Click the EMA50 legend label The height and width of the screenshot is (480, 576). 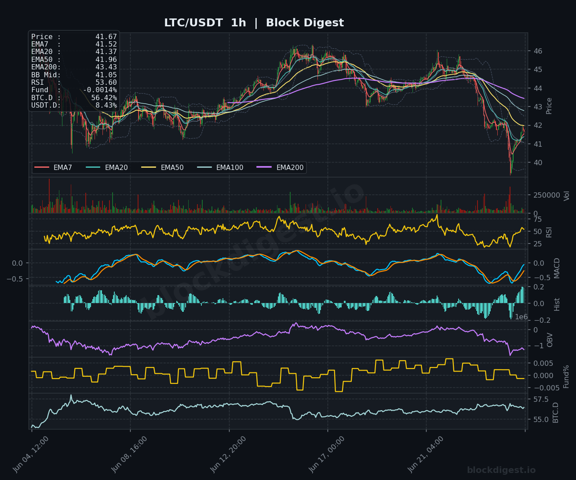coord(172,168)
